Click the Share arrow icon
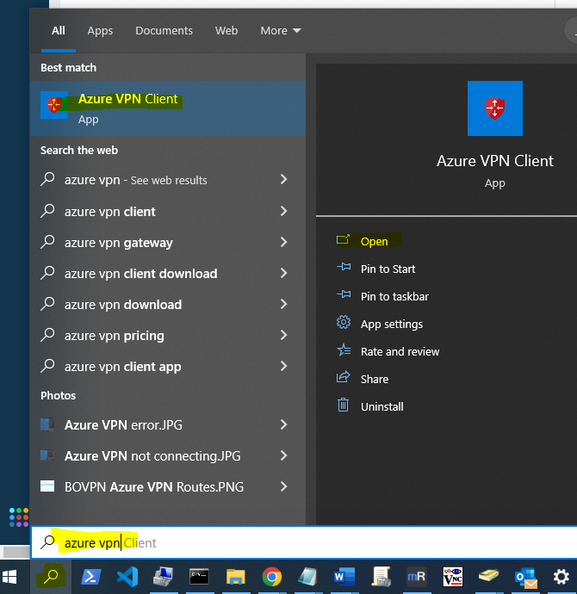Screen dimensions: 577x594 (344, 377)
